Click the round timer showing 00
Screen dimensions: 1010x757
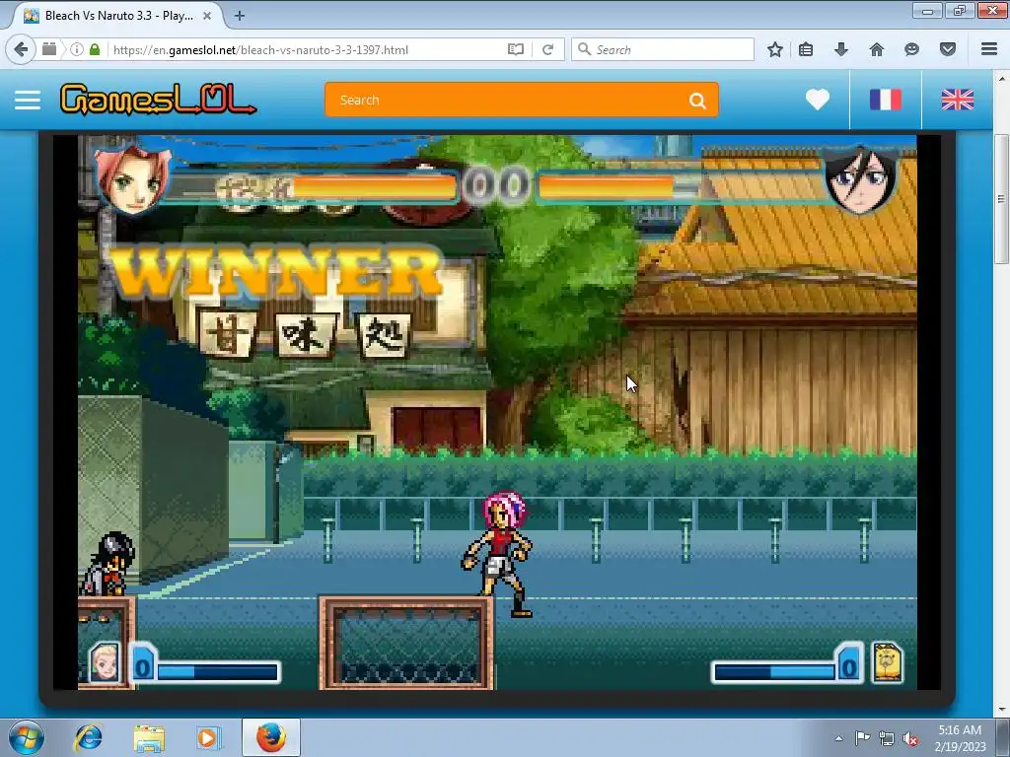point(496,184)
